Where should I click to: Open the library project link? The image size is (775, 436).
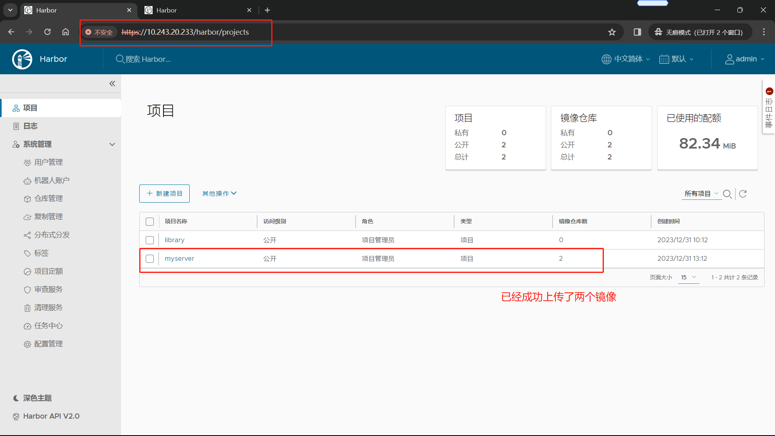tap(174, 240)
